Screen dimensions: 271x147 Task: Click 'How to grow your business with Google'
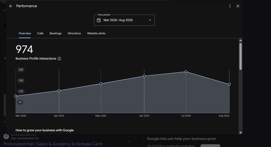tap(45, 130)
